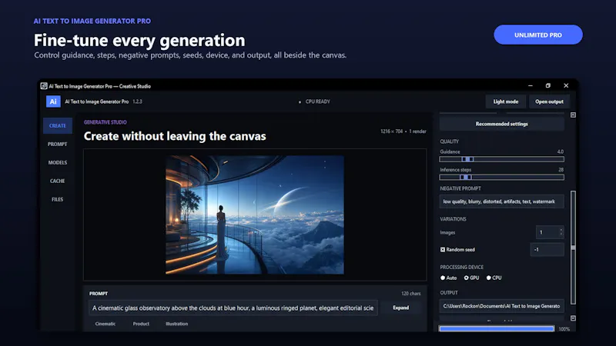Apply Recommended settings
The width and height of the screenshot is (616, 346).
(502, 124)
